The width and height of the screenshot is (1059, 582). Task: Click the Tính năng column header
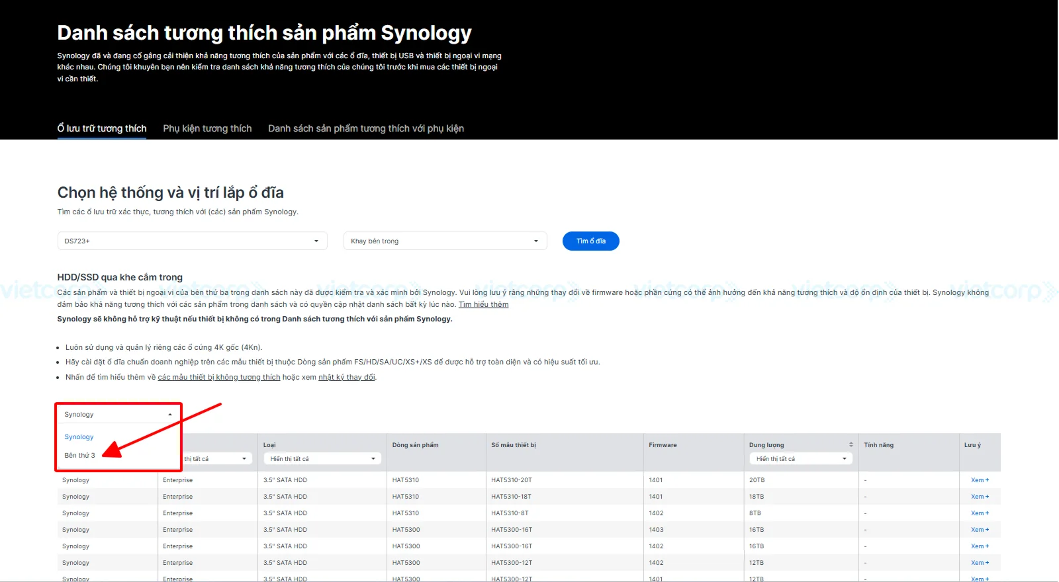point(878,445)
